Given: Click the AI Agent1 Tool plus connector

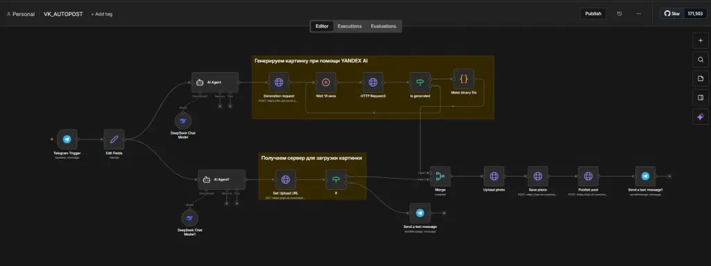Looking at the screenshot, I should tap(237, 204).
